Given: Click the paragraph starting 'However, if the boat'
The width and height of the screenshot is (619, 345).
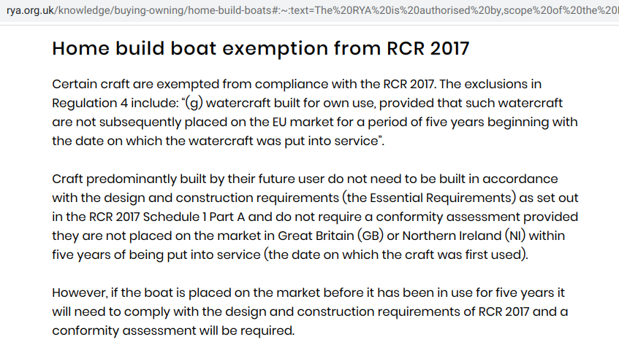Looking at the screenshot, I should pos(310,311).
